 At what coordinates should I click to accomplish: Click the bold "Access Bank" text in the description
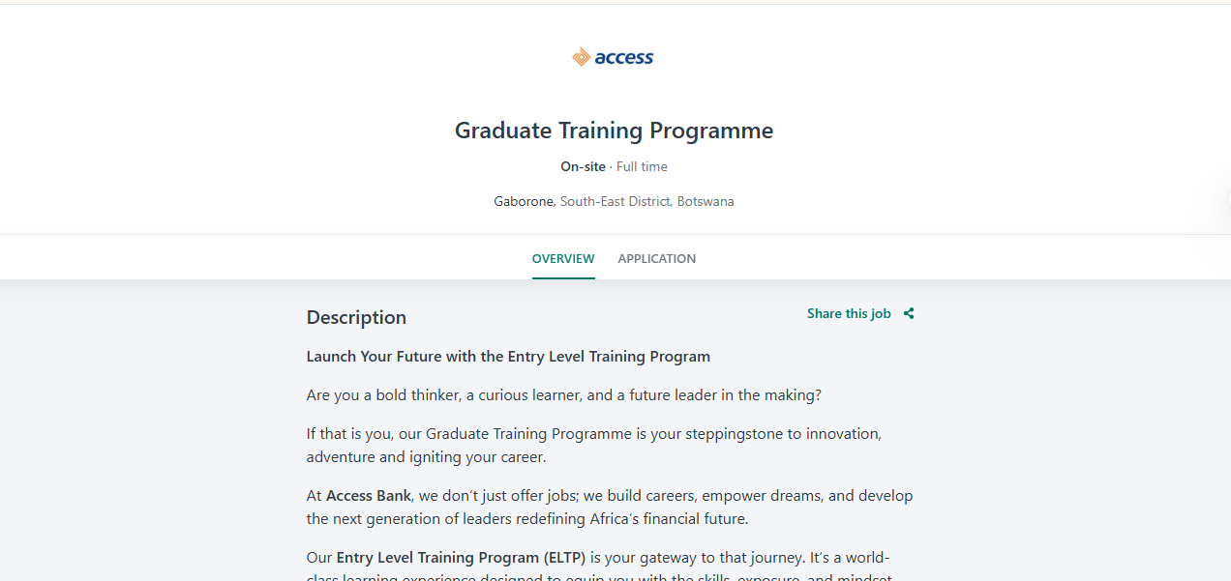pos(368,495)
